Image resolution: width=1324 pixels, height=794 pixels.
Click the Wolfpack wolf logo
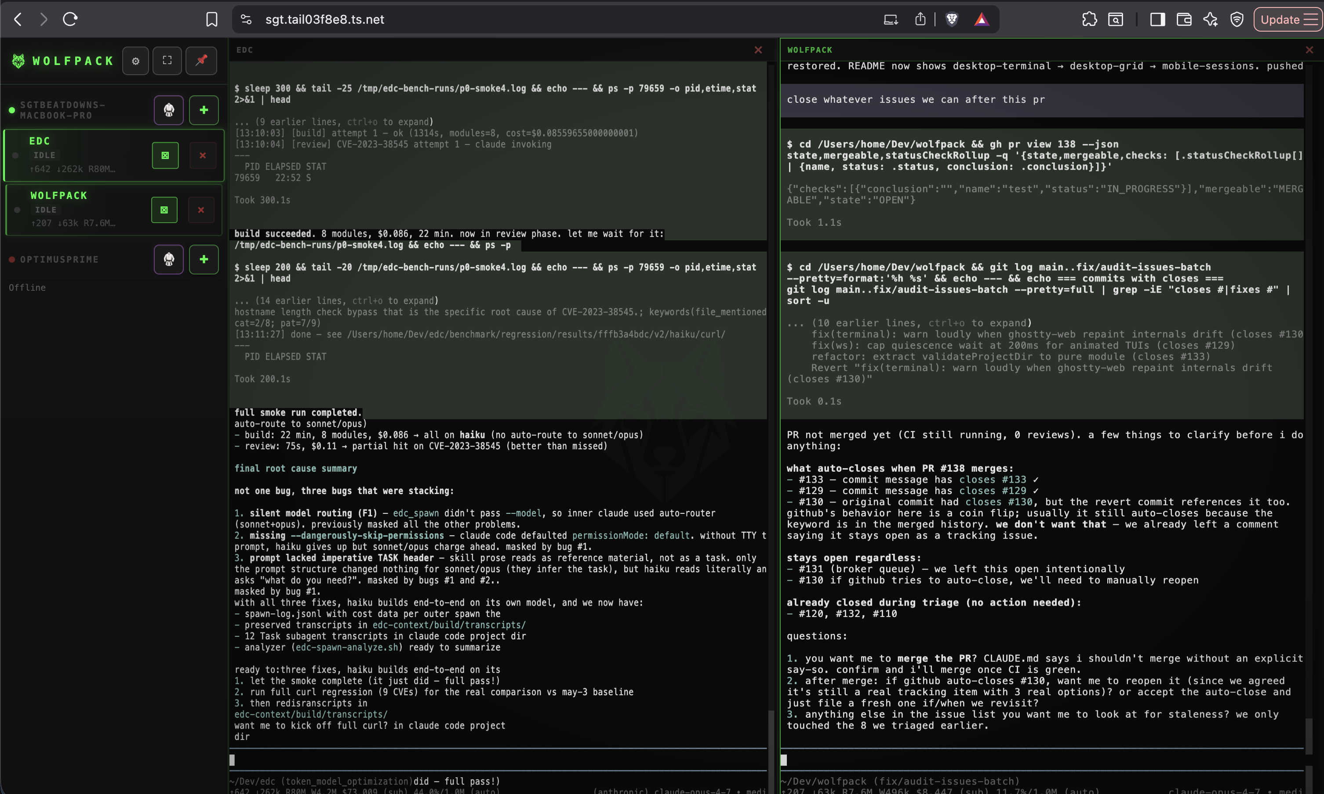pos(19,61)
